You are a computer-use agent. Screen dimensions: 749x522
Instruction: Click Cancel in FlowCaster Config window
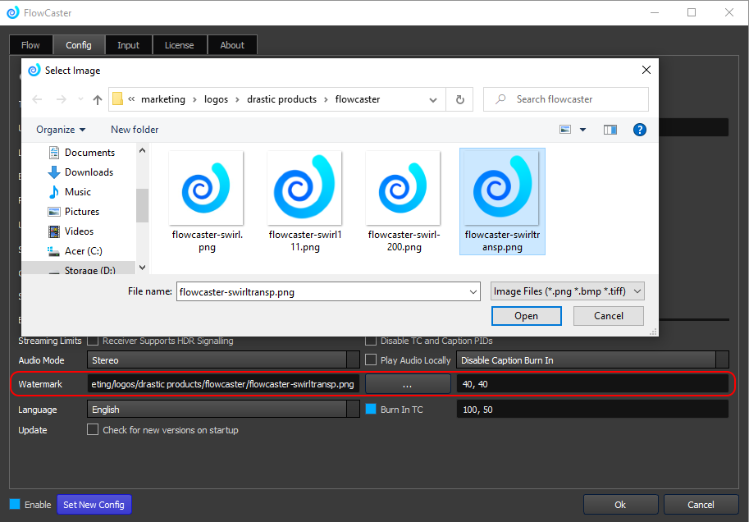tap(701, 504)
